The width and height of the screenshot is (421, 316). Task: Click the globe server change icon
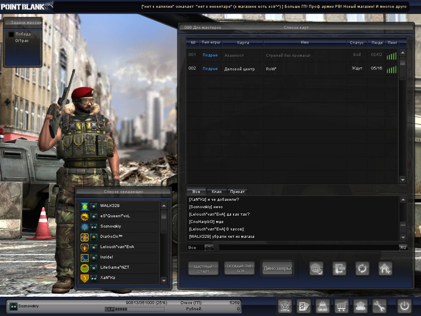click(317, 269)
